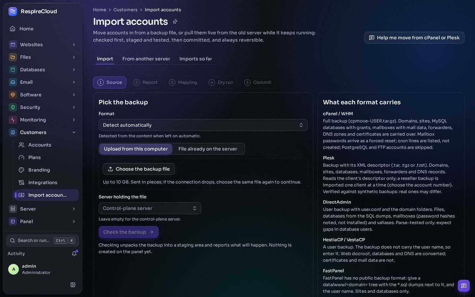Expand the Websites chevron

[74, 45]
